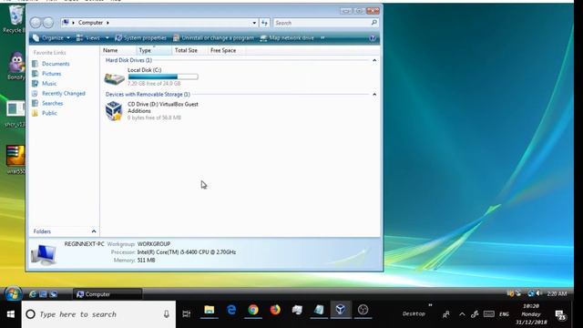Open the address bar history dropdown arrow
Viewport: 583px width, 328px height.
pyautogui.click(x=254, y=23)
